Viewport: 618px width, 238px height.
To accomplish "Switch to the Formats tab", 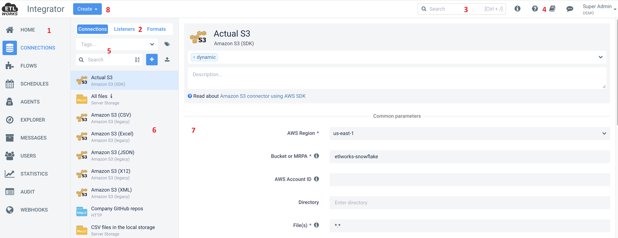I will pyautogui.click(x=156, y=29).
